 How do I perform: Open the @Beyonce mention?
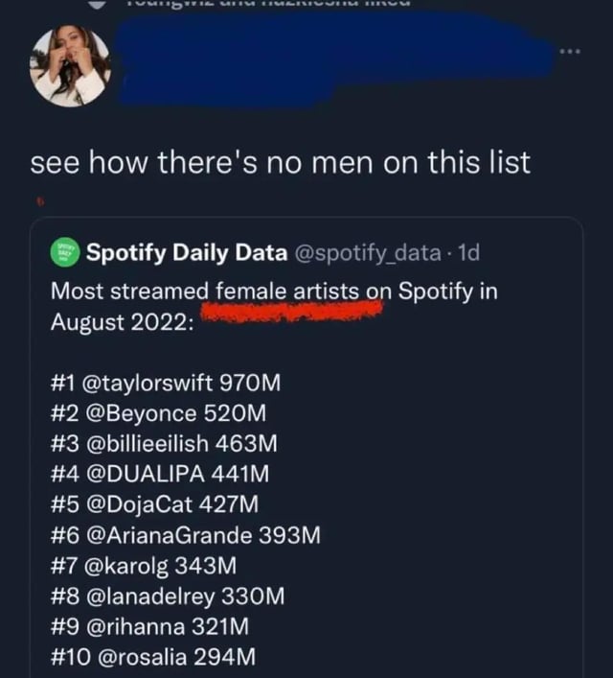point(143,413)
